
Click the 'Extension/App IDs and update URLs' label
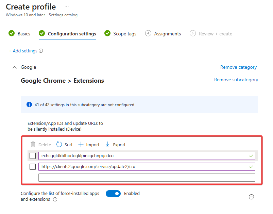(x=65, y=126)
